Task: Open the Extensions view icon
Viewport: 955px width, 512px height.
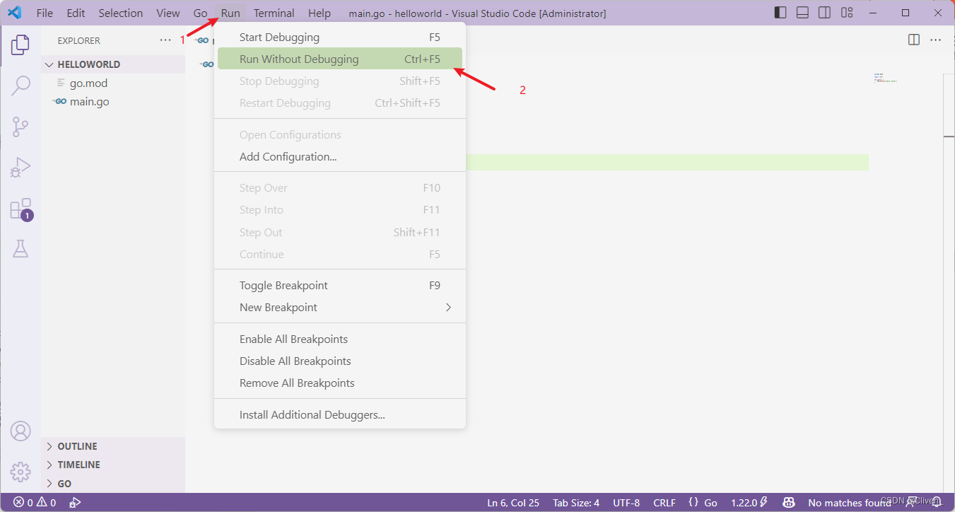Action: (20, 209)
